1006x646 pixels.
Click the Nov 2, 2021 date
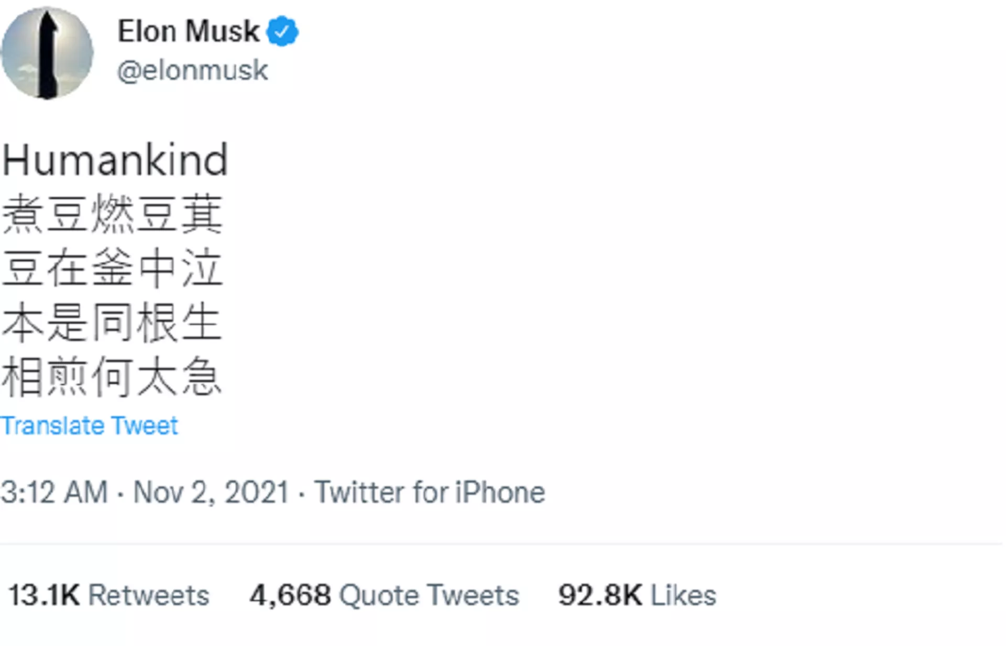pyautogui.click(x=211, y=493)
